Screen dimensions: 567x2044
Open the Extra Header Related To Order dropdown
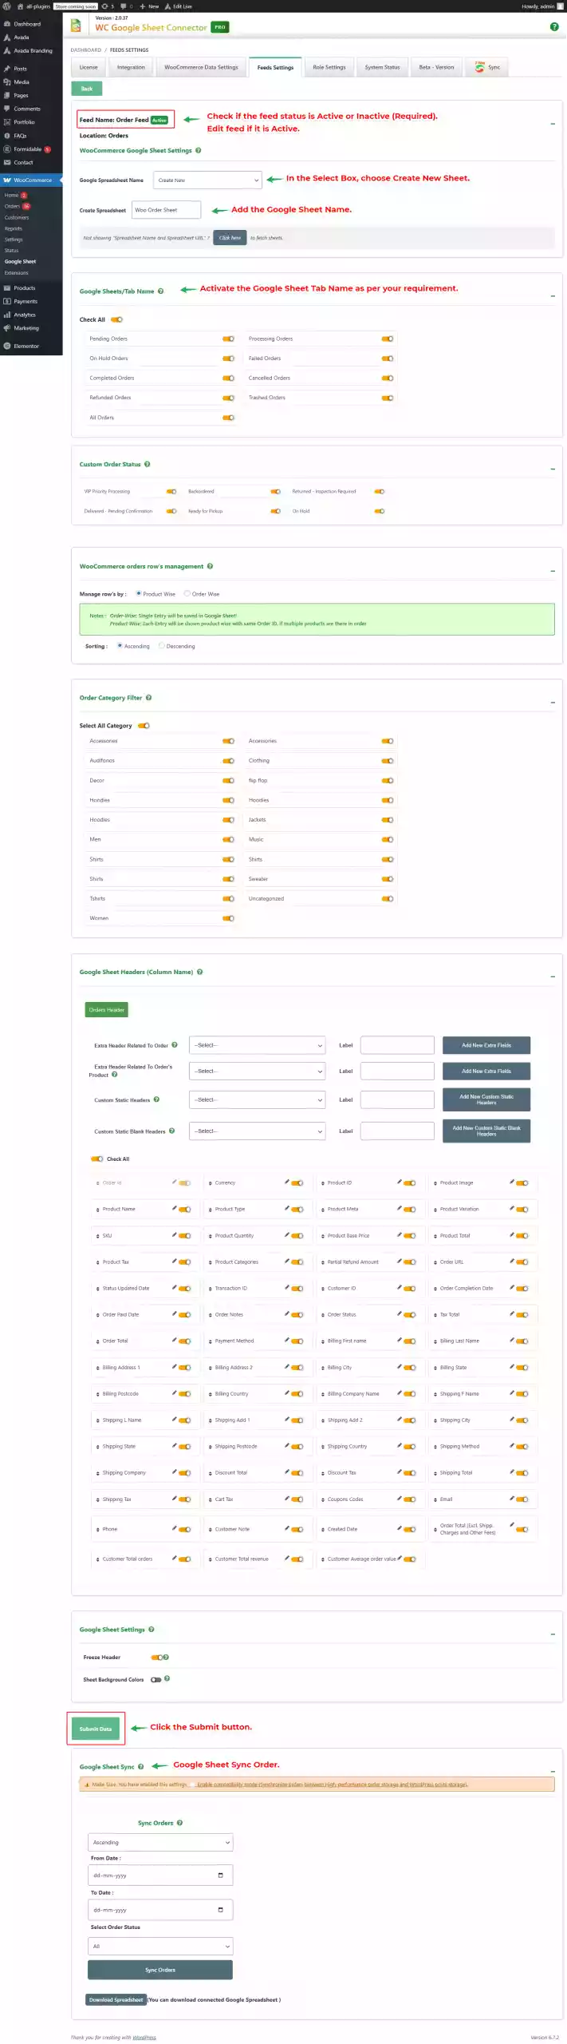(258, 1045)
